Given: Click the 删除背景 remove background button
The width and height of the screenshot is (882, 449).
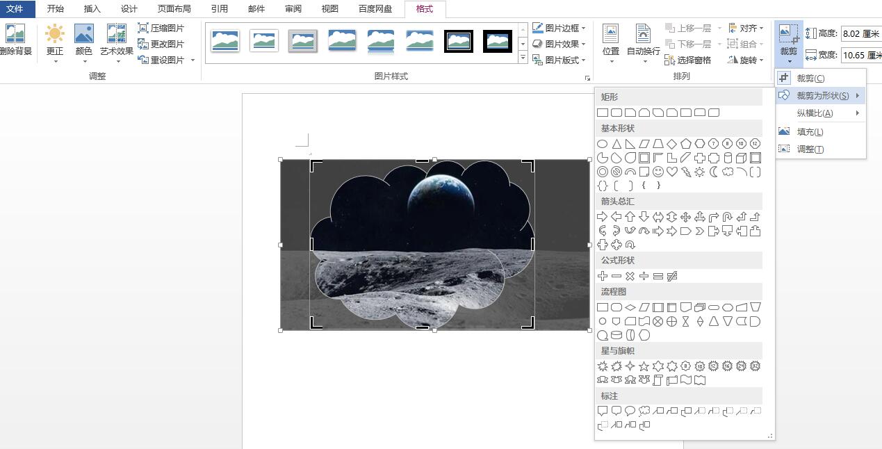Looking at the screenshot, I should pos(15,40).
